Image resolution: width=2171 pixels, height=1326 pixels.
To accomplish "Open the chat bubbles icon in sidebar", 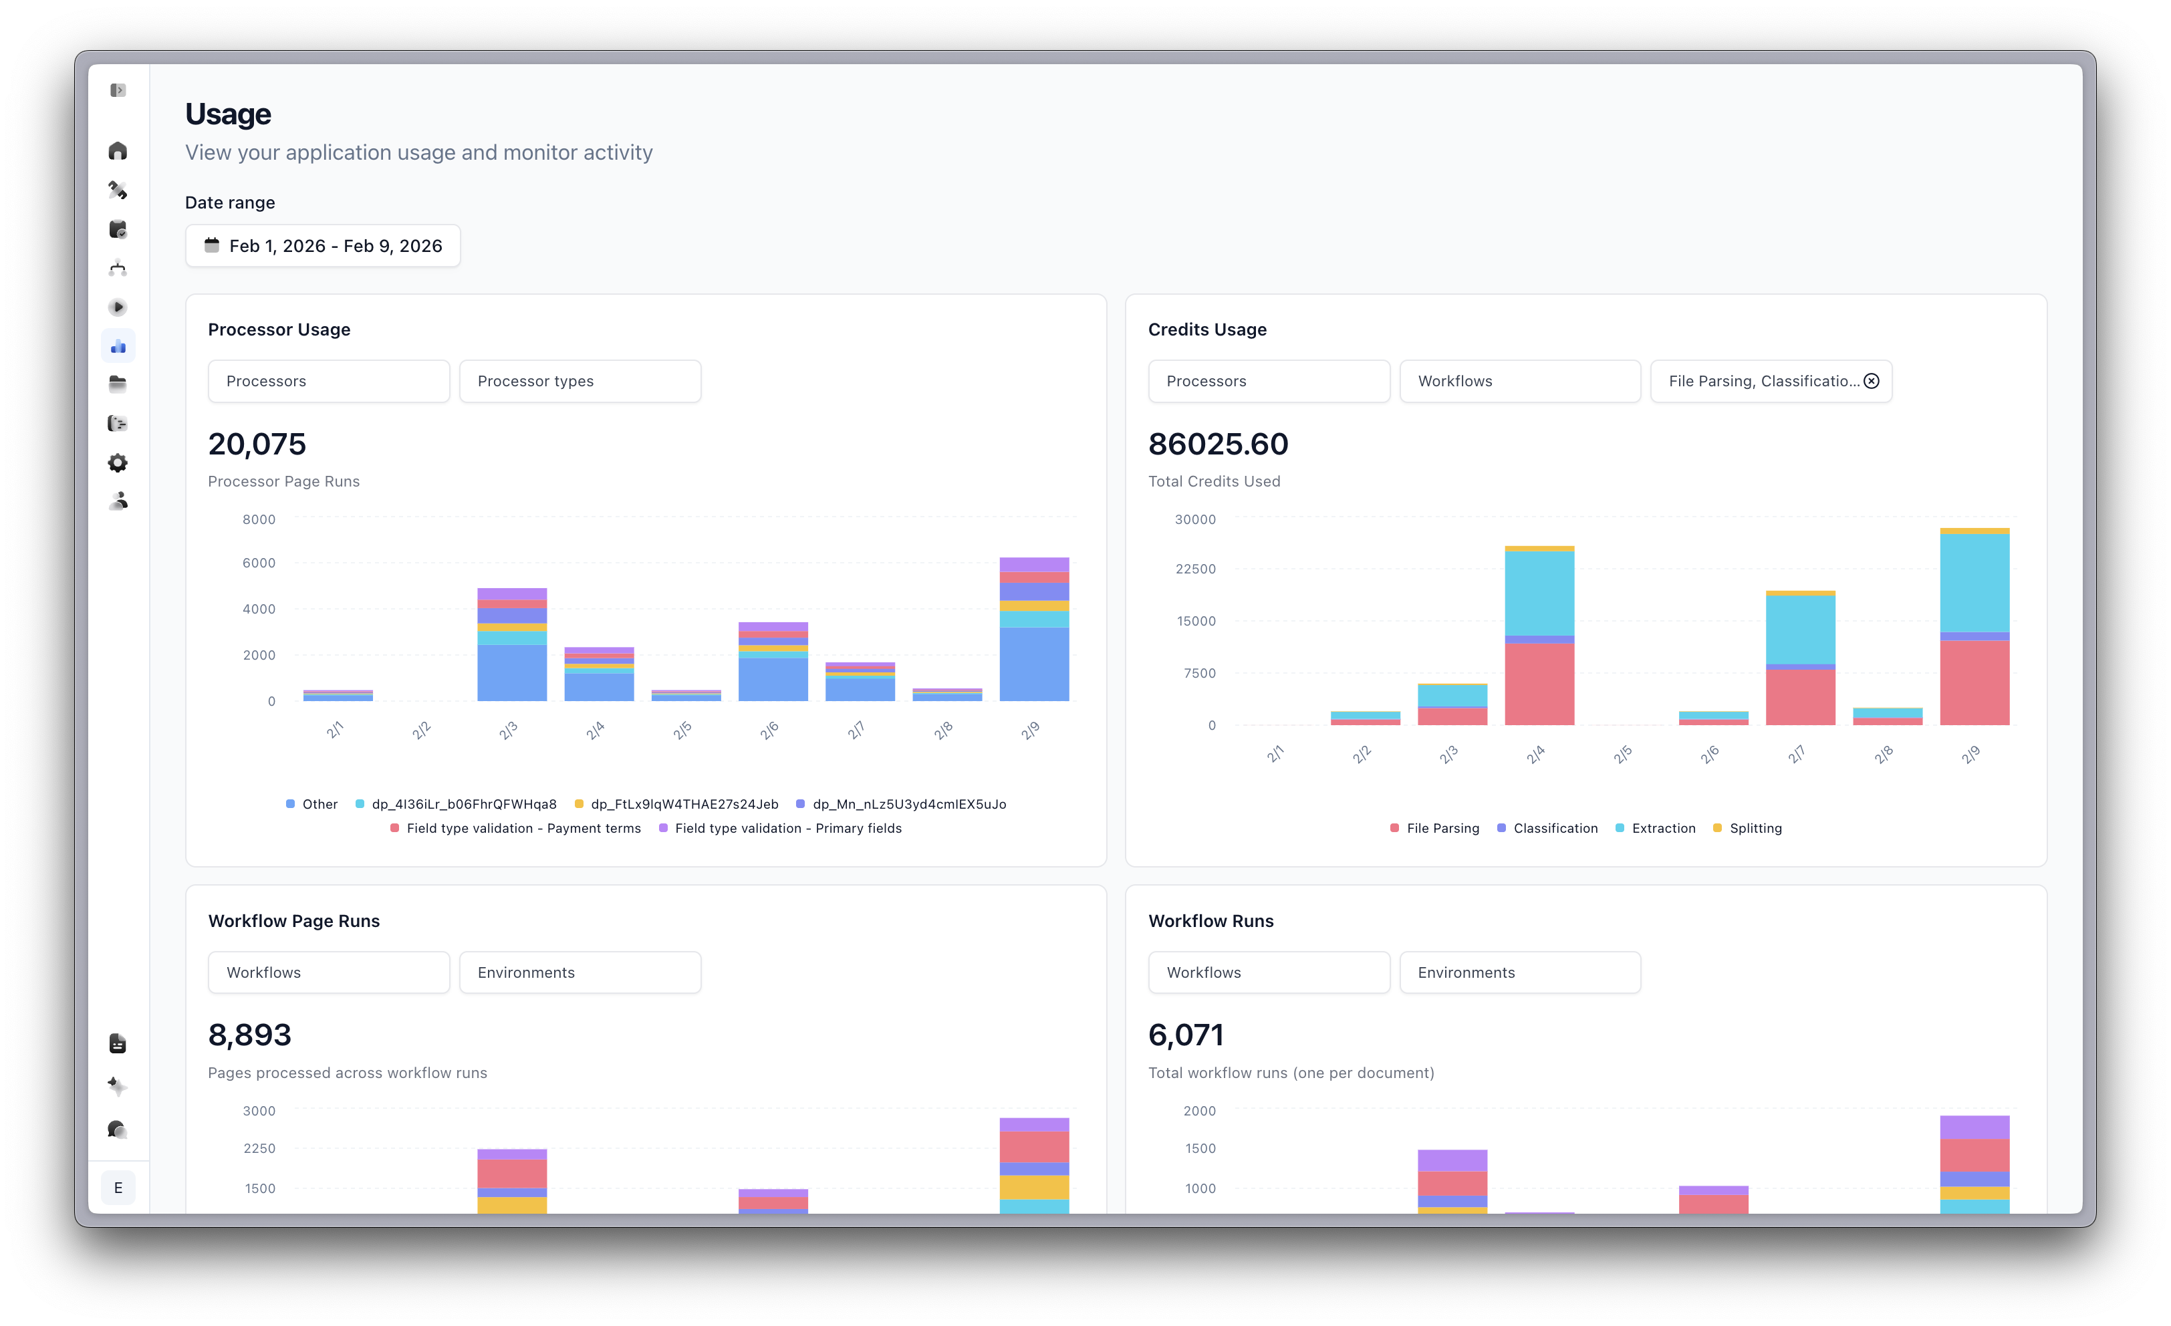I will [118, 1130].
